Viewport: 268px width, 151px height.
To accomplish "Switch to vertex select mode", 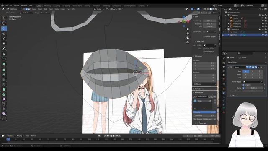I will tap(24, 9).
